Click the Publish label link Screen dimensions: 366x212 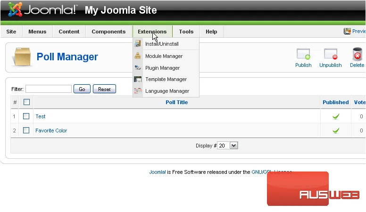click(303, 65)
